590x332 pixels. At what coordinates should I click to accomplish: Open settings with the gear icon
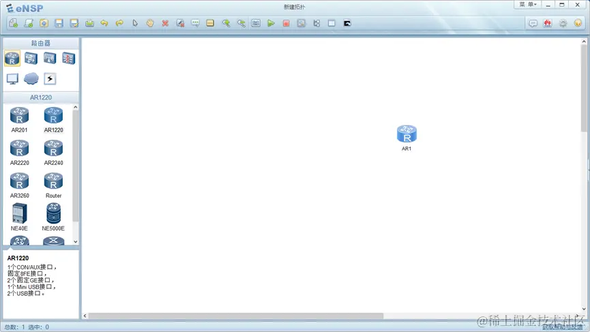[563, 23]
